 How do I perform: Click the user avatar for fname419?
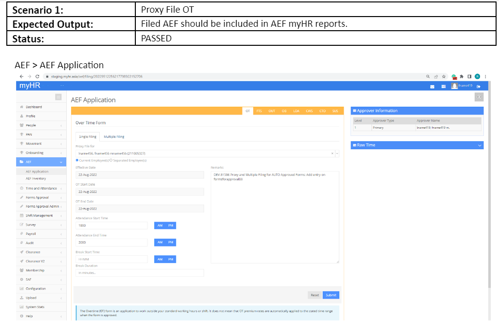point(454,86)
